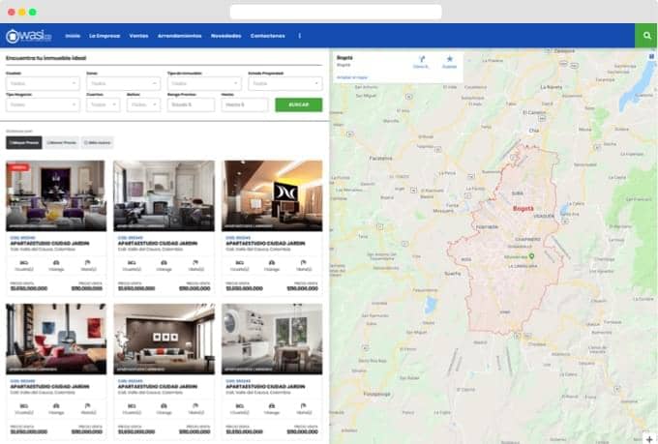
Task: Open the three-dot more menu in navbar
Action: 299,36
